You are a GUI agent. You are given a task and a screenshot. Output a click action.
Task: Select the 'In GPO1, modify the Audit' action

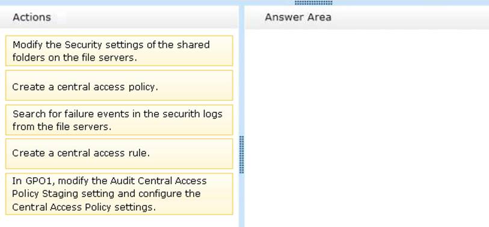119,194
